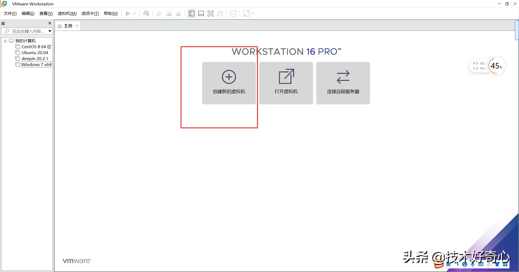The height and width of the screenshot is (272, 519).
Task: Open the 编辑(E) menu
Action: point(28,14)
